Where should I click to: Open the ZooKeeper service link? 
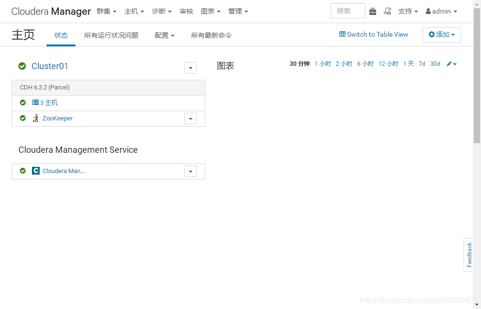point(58,118)
